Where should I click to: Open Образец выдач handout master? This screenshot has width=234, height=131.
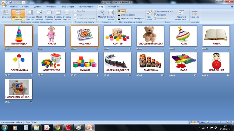[58, 14]
